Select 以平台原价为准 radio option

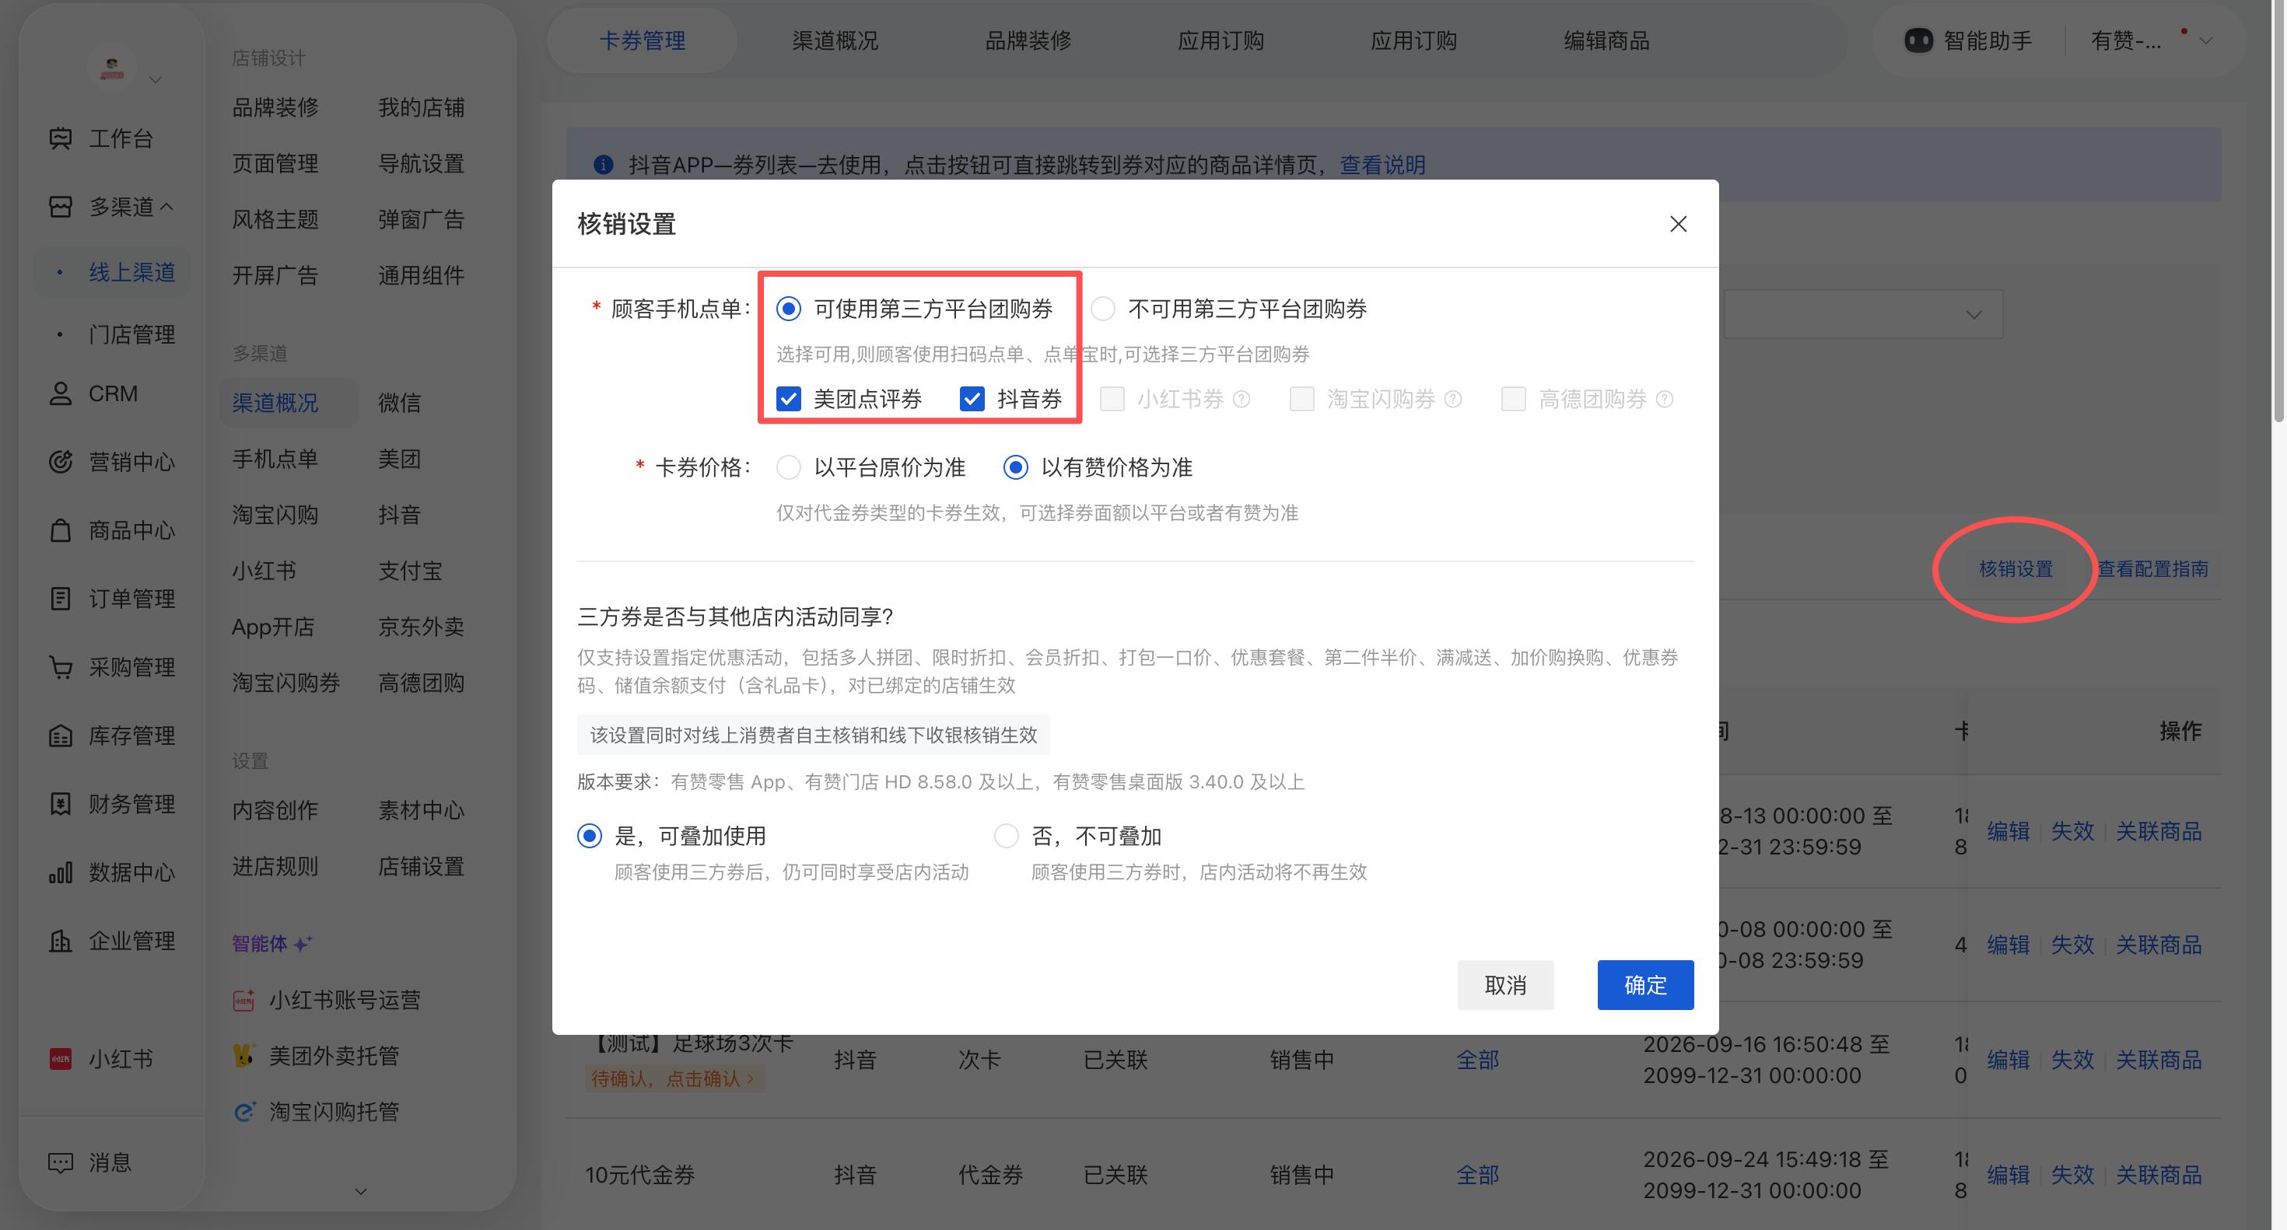click(x=788, y=468)
